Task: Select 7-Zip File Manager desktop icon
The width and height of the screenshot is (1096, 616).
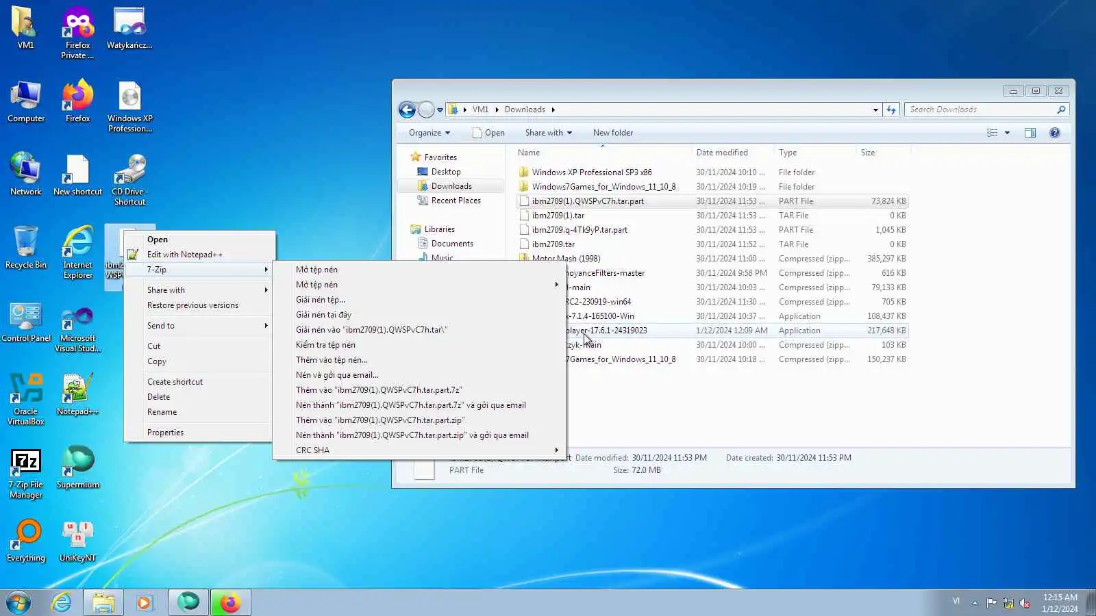Action: (26, 474)
